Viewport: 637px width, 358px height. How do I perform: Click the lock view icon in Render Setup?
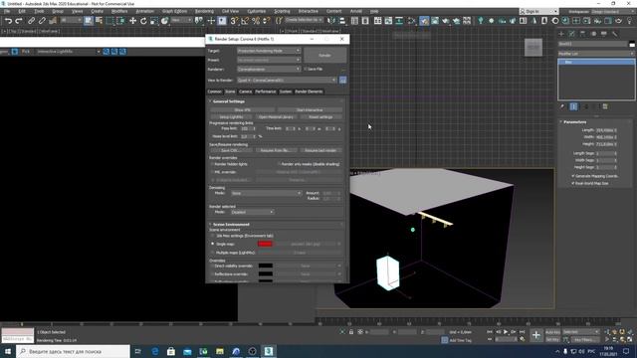coord(342,80)
